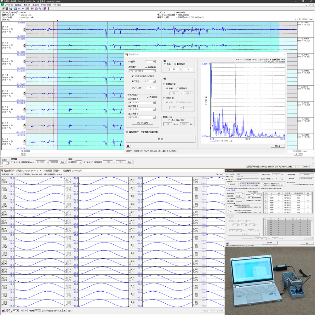Click the purple book manual toolbar icon

45,9
